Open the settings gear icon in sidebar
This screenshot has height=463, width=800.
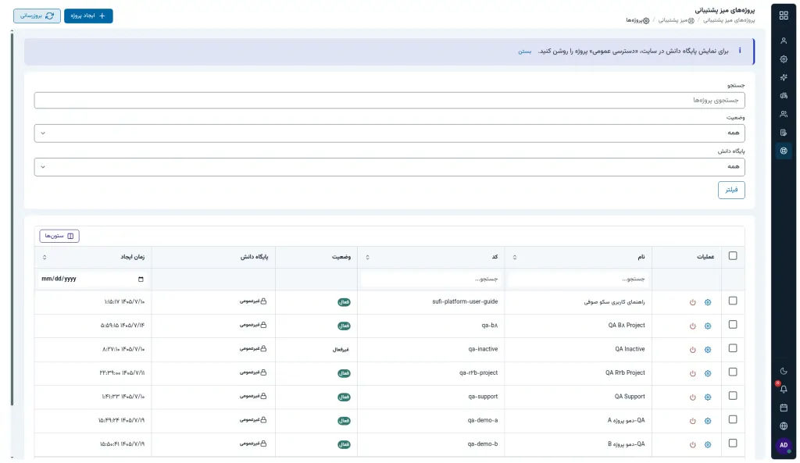coord(783,59)
